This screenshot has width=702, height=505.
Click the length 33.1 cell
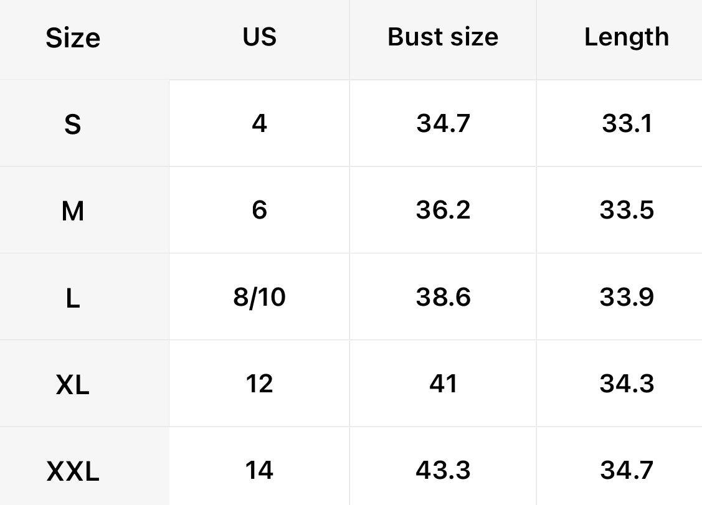point(627,123)
